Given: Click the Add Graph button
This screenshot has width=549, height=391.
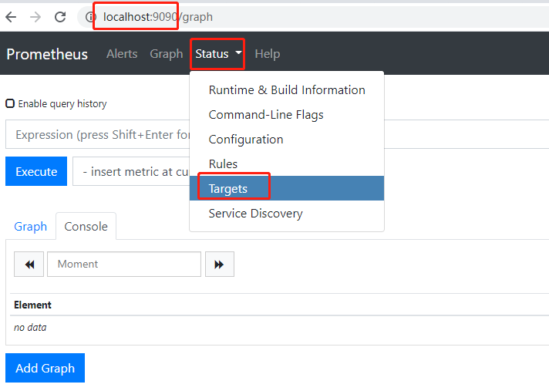Looking at the screenshot, I should coord(45,368).
